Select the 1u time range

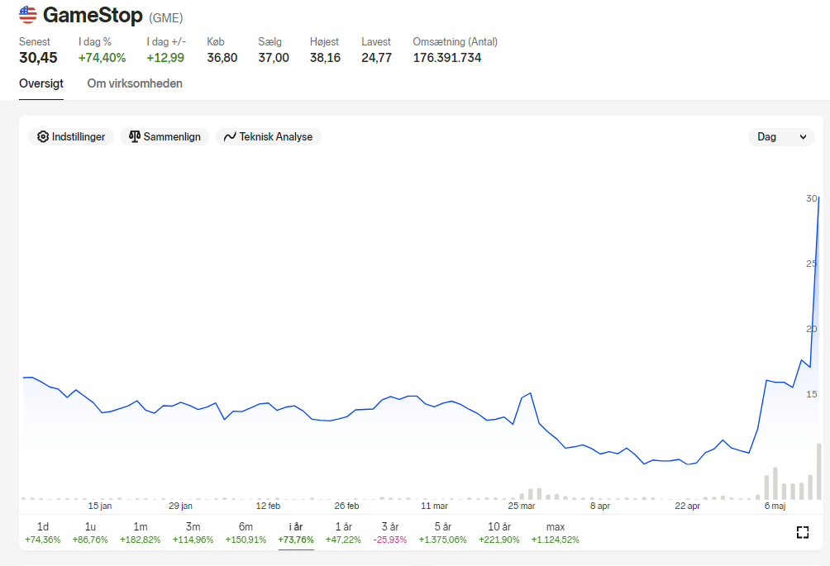[x=90, y=533]
